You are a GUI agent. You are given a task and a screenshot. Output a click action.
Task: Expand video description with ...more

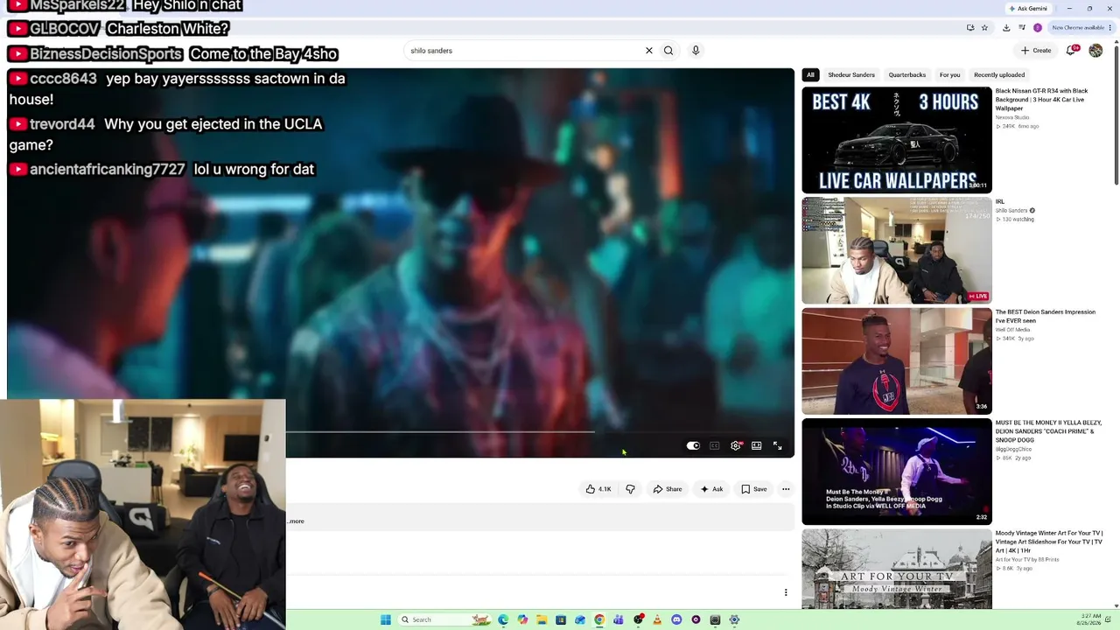(296, 521)
